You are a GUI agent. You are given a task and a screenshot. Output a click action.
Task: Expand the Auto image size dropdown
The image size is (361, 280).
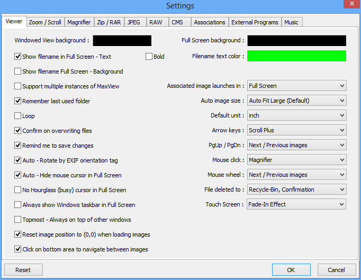[x=297, y=101]
